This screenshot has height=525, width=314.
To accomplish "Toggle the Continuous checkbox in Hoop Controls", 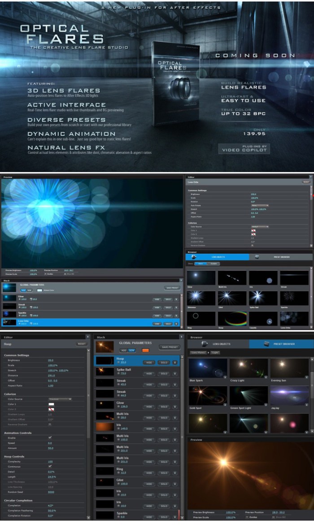I will pos(50,466).
